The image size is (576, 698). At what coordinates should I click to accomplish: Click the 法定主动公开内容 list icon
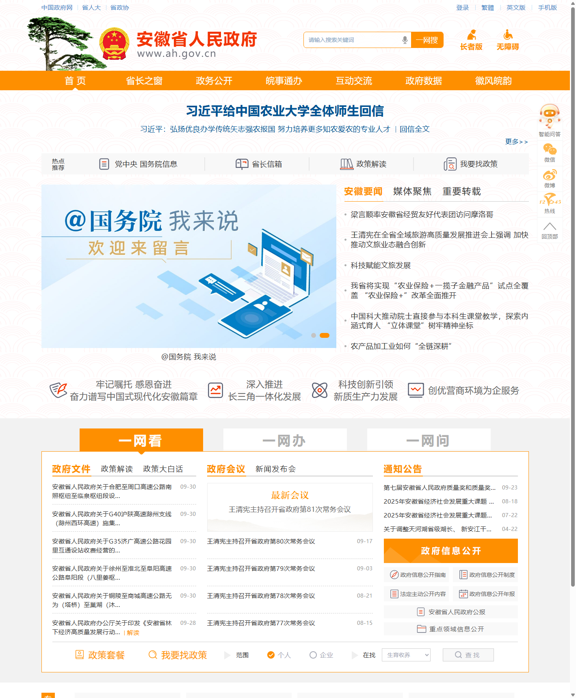(394, 594)
